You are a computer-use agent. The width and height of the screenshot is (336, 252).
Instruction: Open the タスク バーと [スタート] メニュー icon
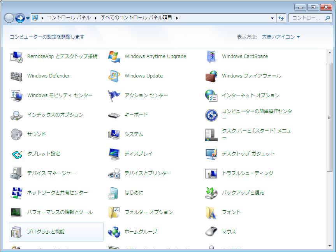click(x=211, y=135)
